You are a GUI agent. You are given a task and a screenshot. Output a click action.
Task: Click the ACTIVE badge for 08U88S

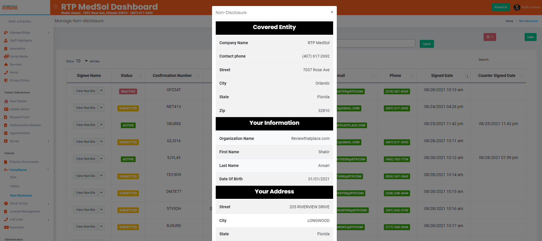pyautogui.click(x=128, y=125)
